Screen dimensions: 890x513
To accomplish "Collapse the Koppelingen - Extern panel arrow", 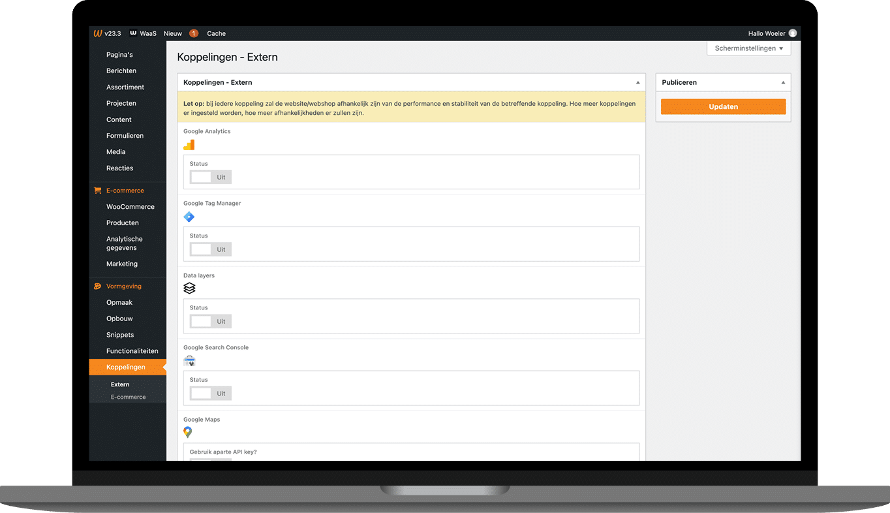I will coord(637,83).
